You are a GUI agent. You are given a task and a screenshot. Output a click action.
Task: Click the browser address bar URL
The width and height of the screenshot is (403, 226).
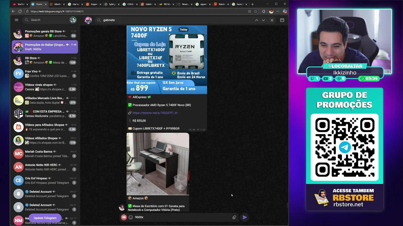(57, 11)
